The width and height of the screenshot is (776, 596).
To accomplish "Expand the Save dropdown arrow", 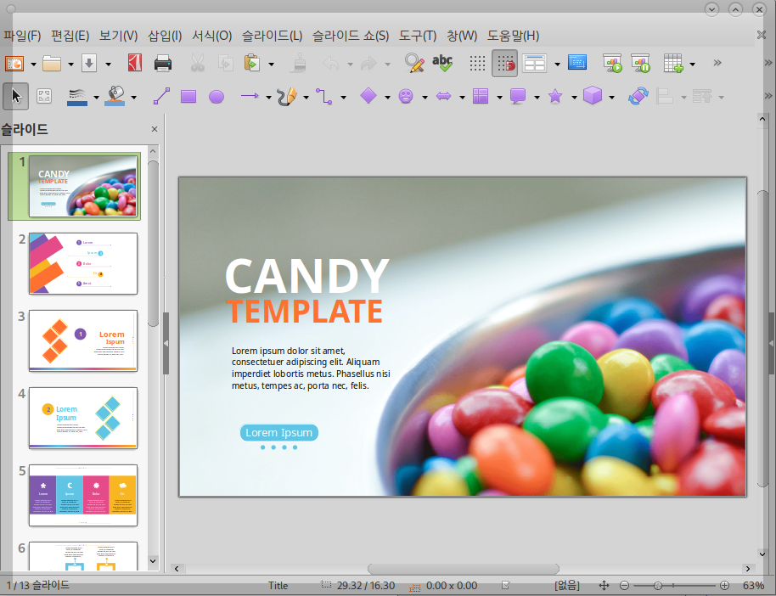I will pos(108,65).
